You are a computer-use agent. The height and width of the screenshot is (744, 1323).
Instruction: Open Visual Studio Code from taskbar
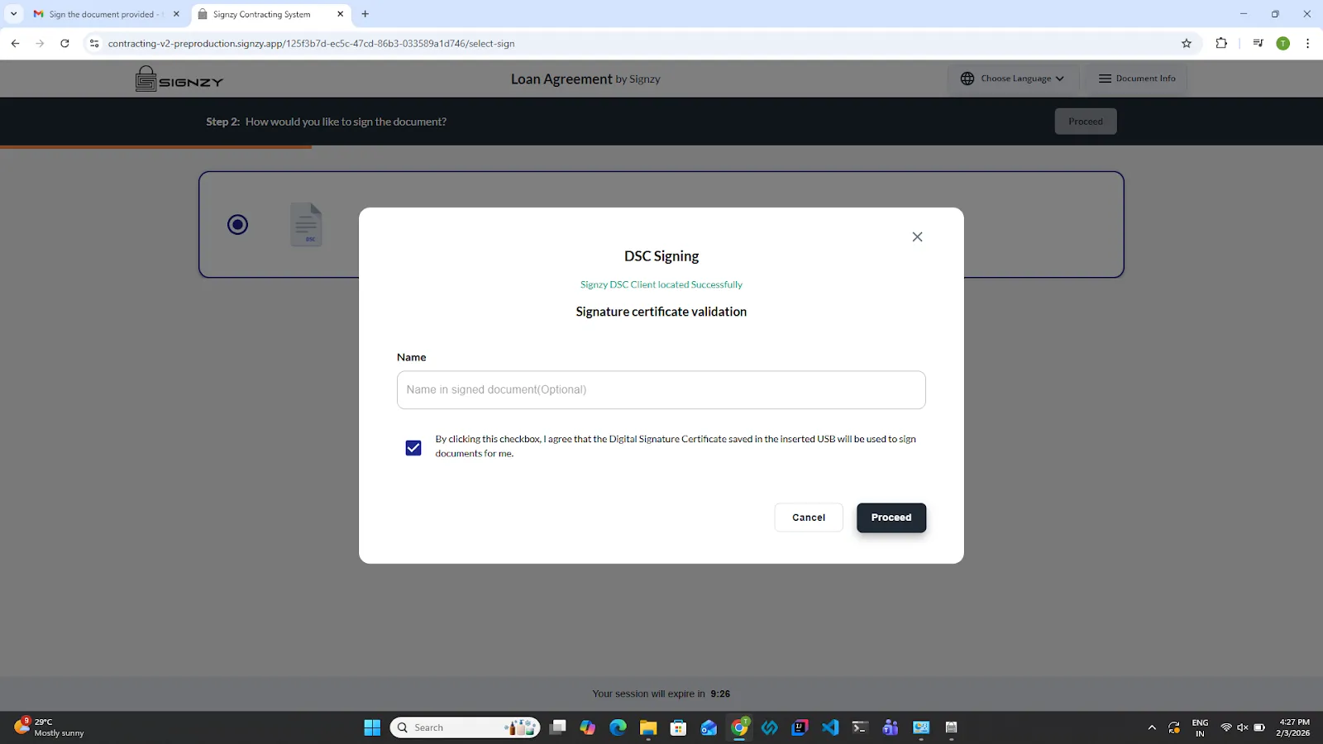tap(830, 727)
